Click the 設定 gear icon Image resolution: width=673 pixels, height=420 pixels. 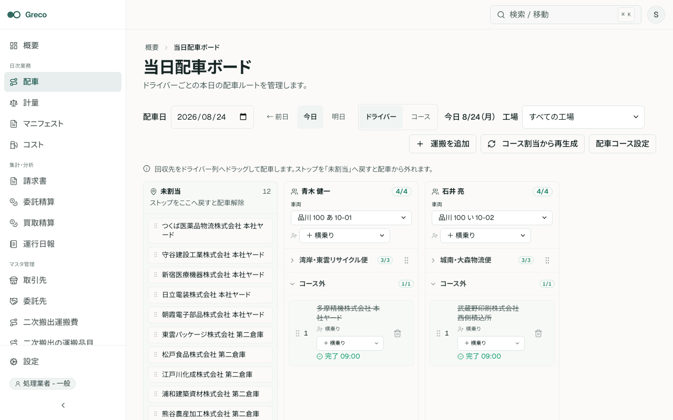click(x=14, y=362)
